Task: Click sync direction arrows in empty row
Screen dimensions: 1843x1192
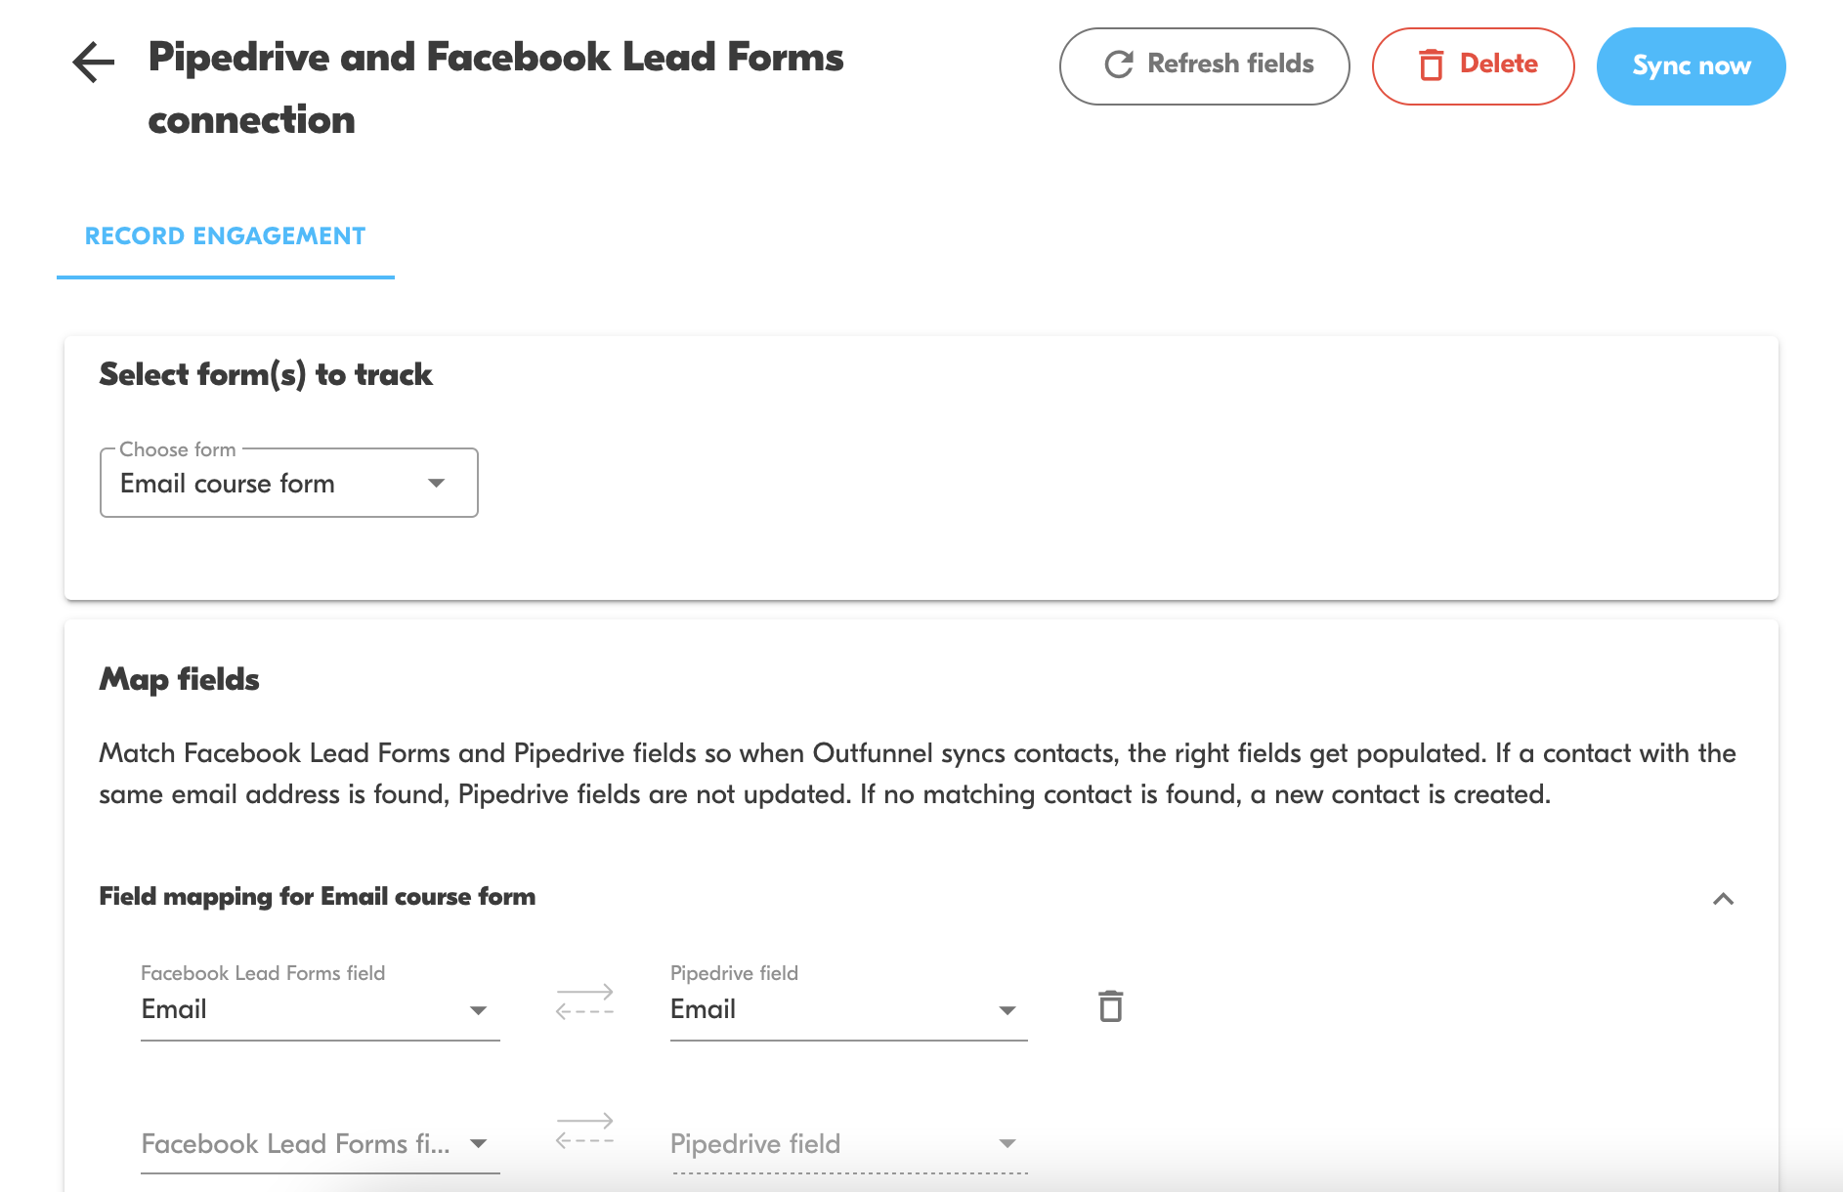Action: pyautogui.click(x=584, y=1130)
